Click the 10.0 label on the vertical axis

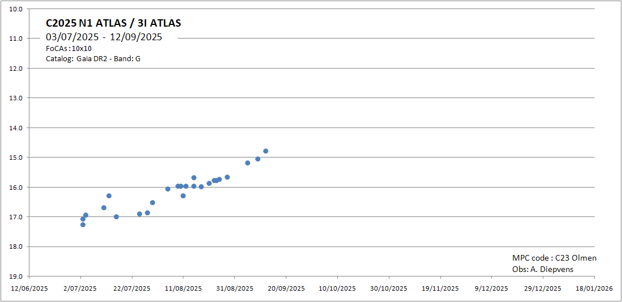16,9
